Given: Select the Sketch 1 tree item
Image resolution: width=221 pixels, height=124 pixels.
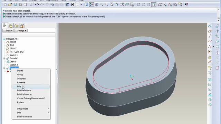Looking at the screenshot, I should 13,55.
